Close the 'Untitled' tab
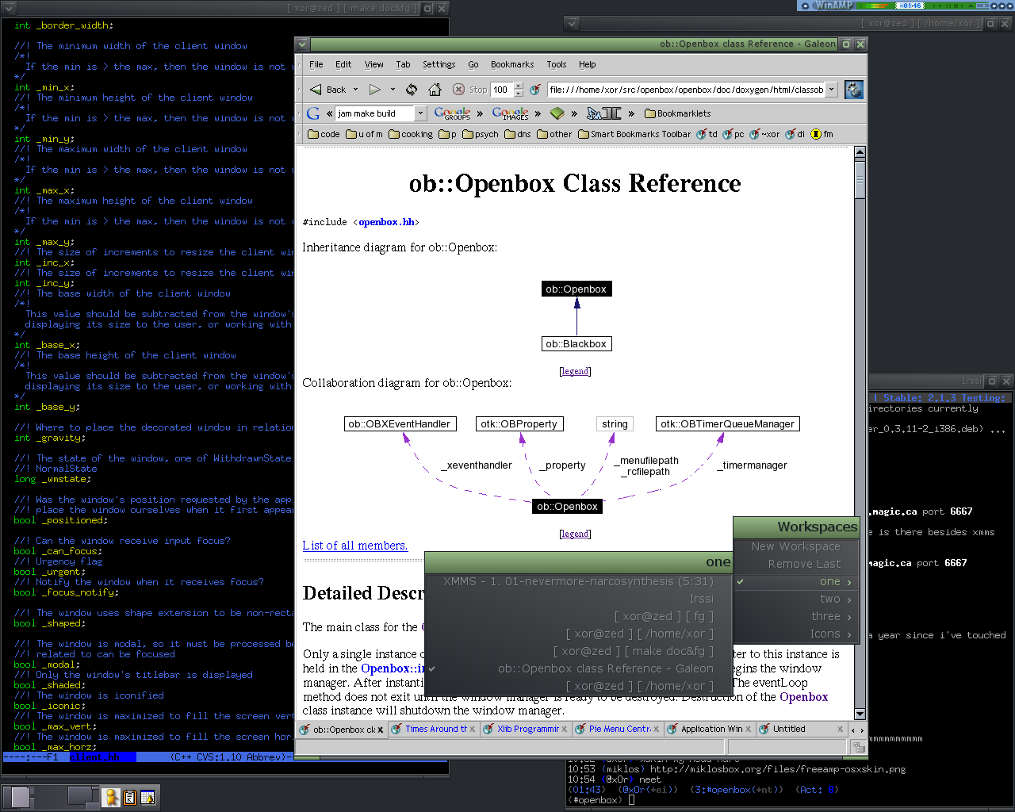This screenshot has width=1015, height=812. coord(841,729)
